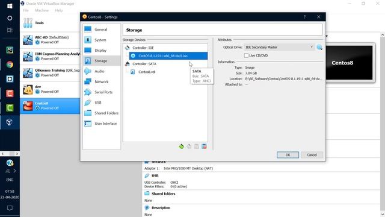This screenshot has width=385, height=217.
Task: Click taskbar scroll right arrow
Action: pyautogui.click(x=17, y=154)
